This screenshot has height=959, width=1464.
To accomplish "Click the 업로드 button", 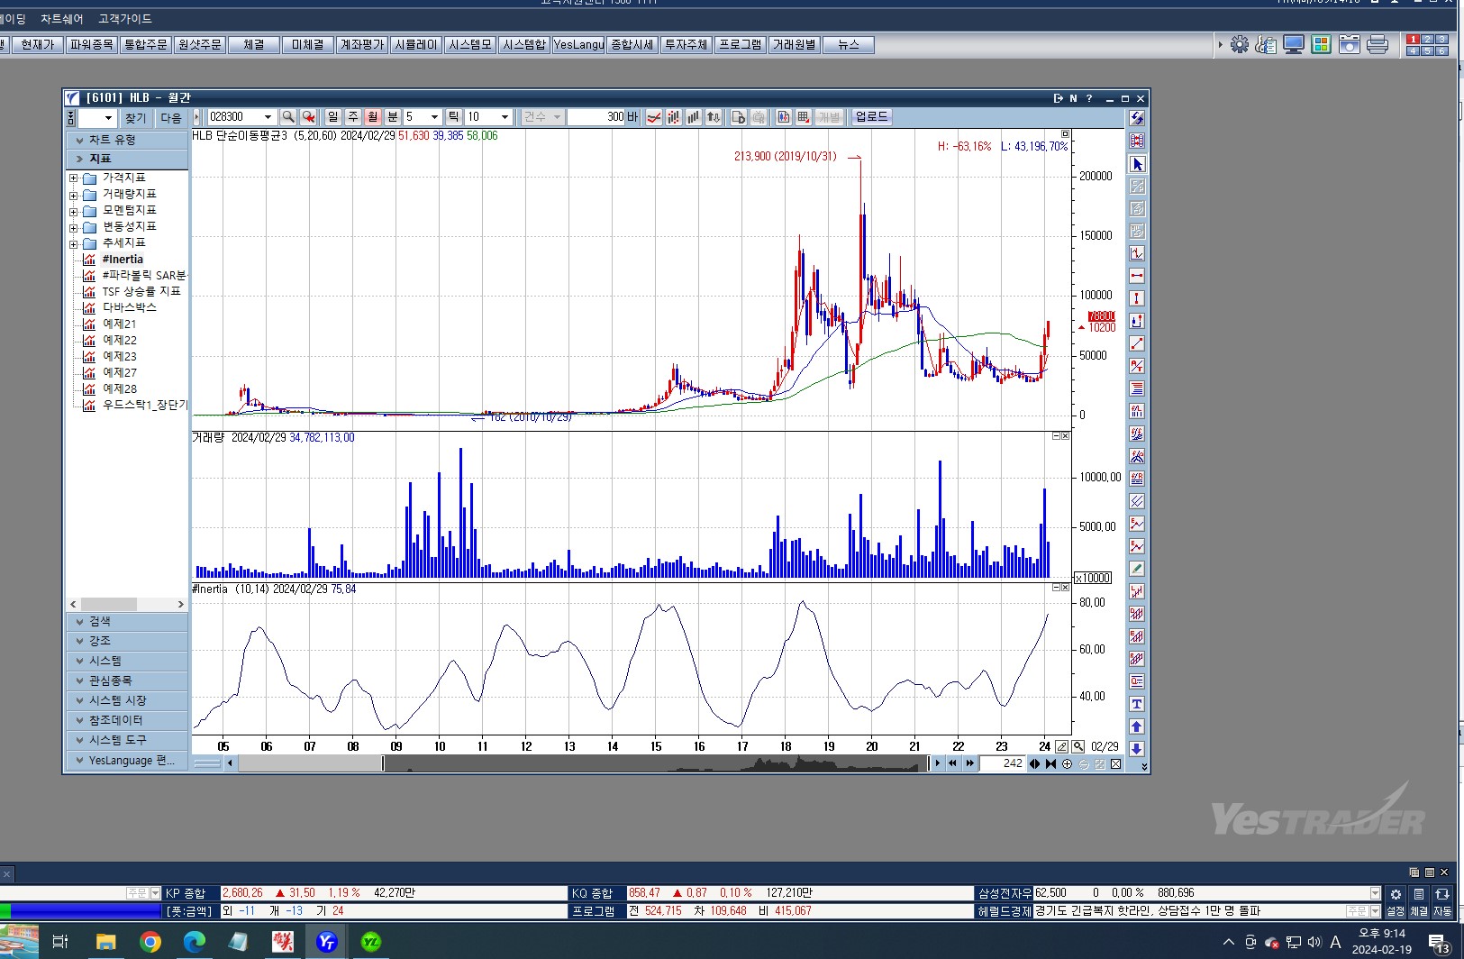I will click(871, 117).
